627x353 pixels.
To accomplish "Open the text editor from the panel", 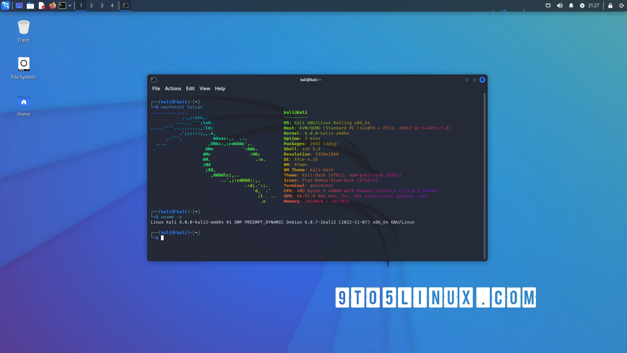I will pyautogui.click(x=42, y=6).
